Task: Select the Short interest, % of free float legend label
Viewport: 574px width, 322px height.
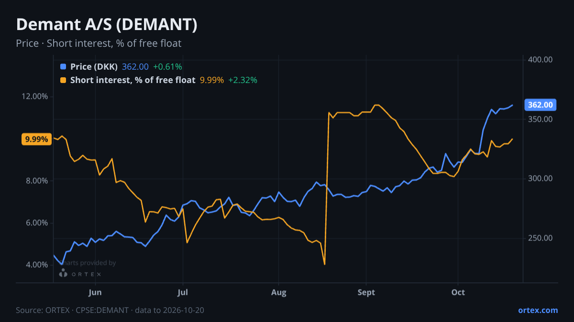Action: pyautogui.click(x=133, y=80)
